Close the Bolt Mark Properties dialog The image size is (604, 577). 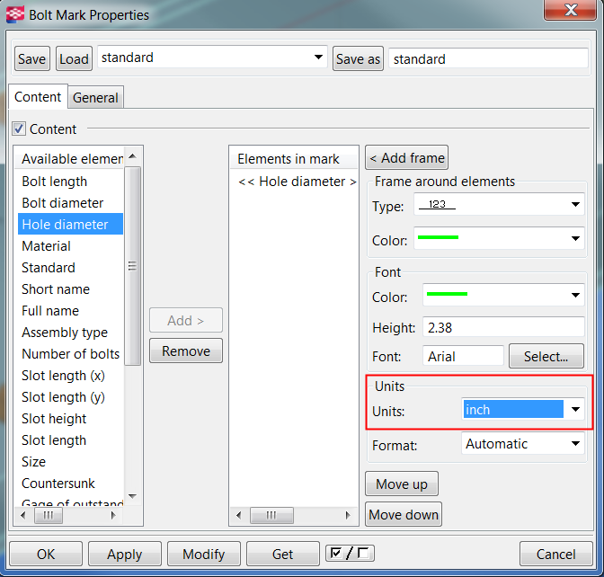[569, 12]
